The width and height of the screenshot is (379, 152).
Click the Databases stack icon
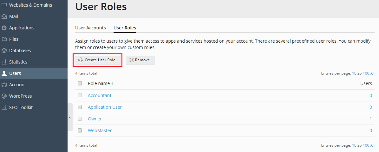[4, 51]
